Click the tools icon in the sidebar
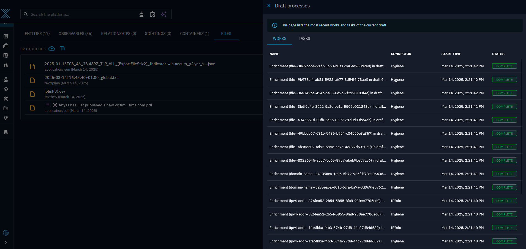Screen dimensions: 526x249 (x=6, y=99)
